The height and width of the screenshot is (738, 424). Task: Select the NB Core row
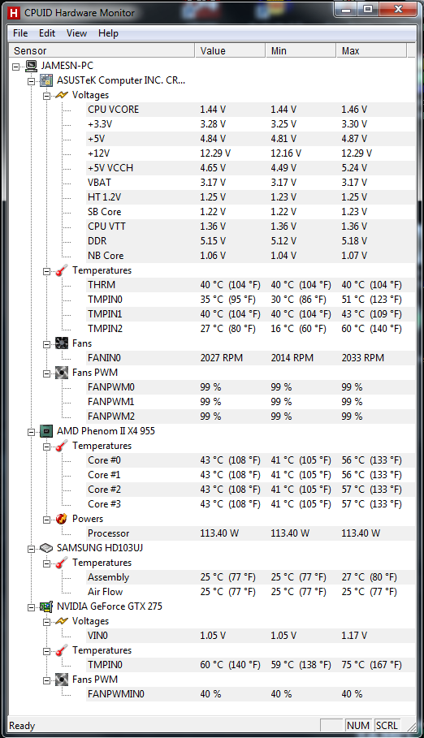click(x=251, y=256)
